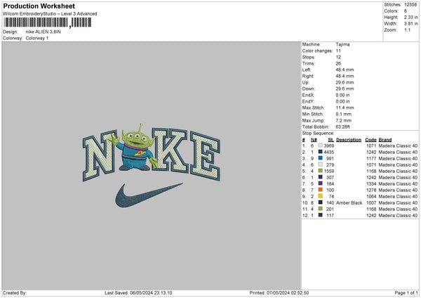Image resolution: width=421 pixels, height=298 pixels.
Task: Click the cream swatch beside stitch count 3969
Action: coord(321,145)
